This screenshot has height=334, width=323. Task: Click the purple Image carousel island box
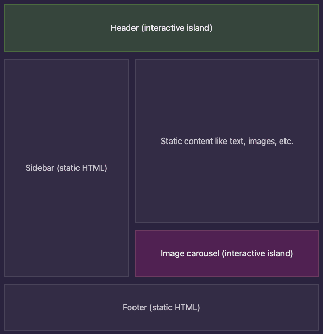pyautogui.click(x=227, y=254)
